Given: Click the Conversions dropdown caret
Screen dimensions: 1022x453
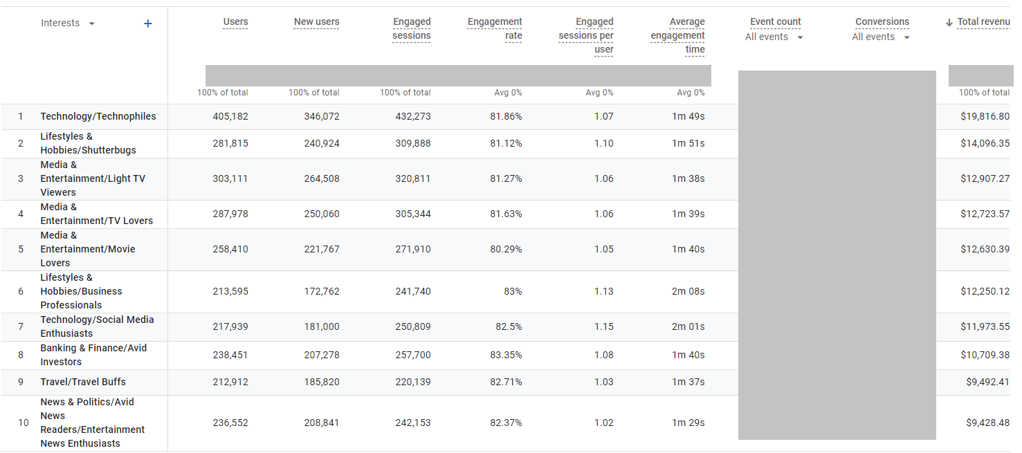Looking at the screenshot, I should click(x=906, y=37).
